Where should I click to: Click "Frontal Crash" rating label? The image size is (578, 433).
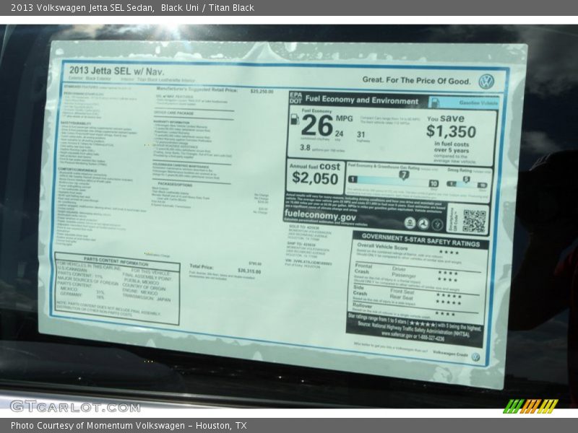point(363,268)
